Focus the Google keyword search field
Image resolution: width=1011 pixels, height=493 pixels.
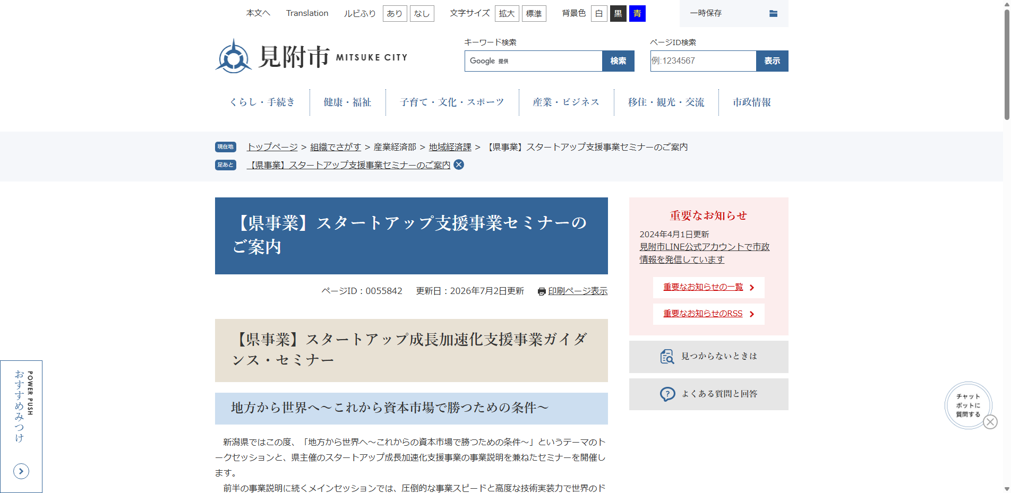pos(533,61)
